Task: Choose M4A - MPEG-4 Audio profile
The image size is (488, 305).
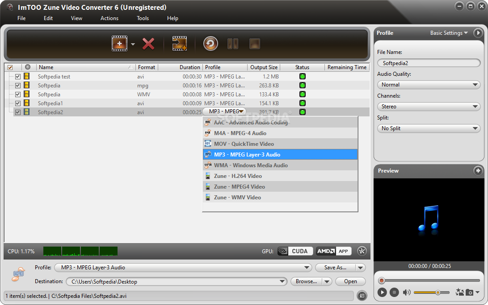Action: pyautogui.click(x=280, y=133)
